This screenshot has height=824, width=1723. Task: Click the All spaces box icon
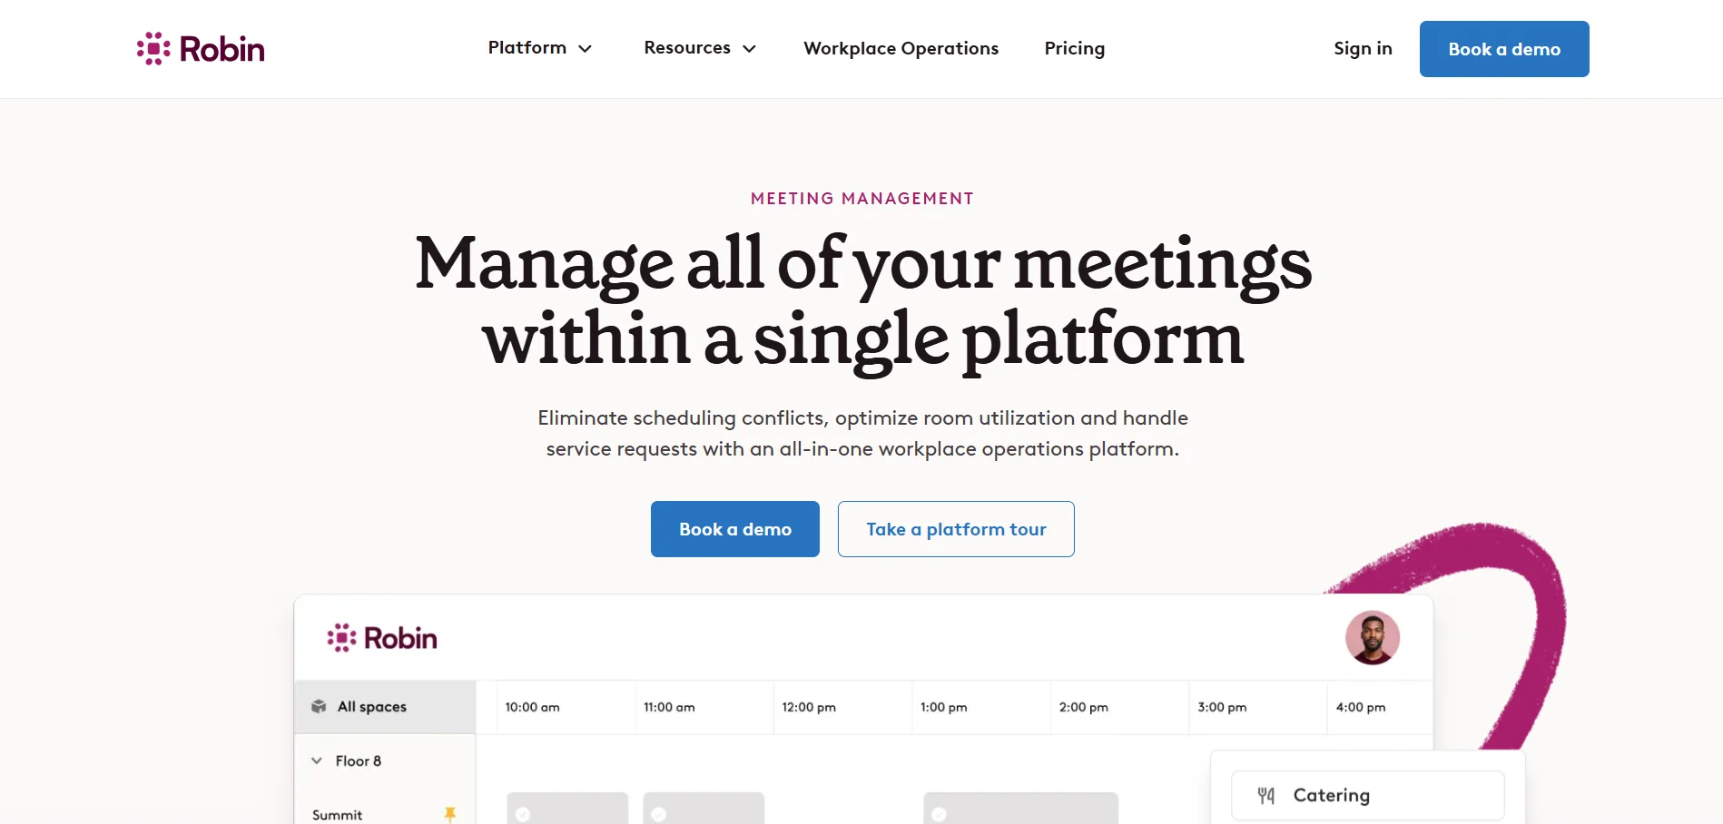coord(319,706)
